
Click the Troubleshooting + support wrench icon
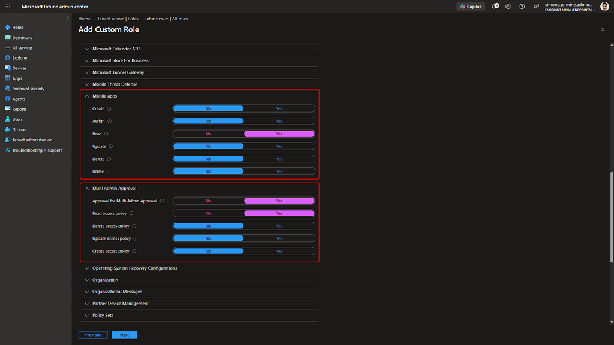(7, 150)
